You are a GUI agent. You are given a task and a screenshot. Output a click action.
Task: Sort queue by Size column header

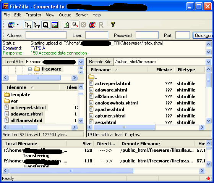[x=80, y=144]
